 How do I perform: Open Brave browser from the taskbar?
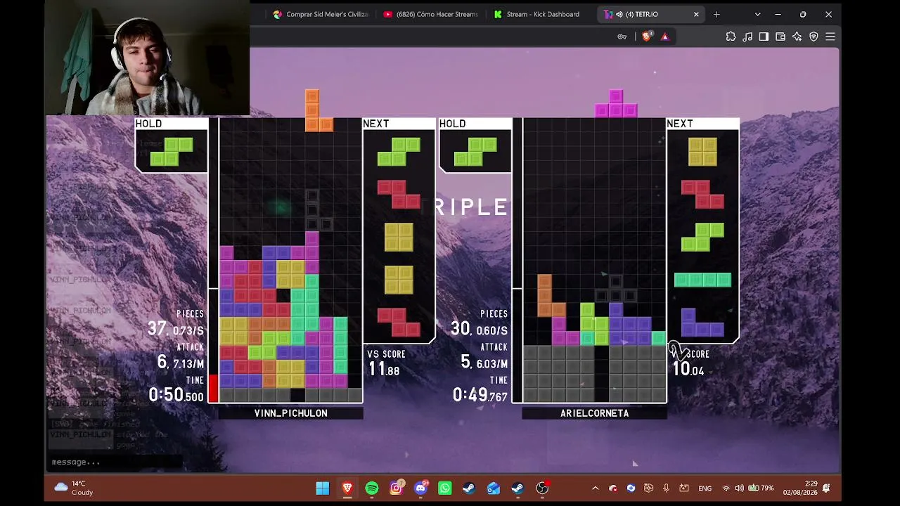tap(347, 488)
